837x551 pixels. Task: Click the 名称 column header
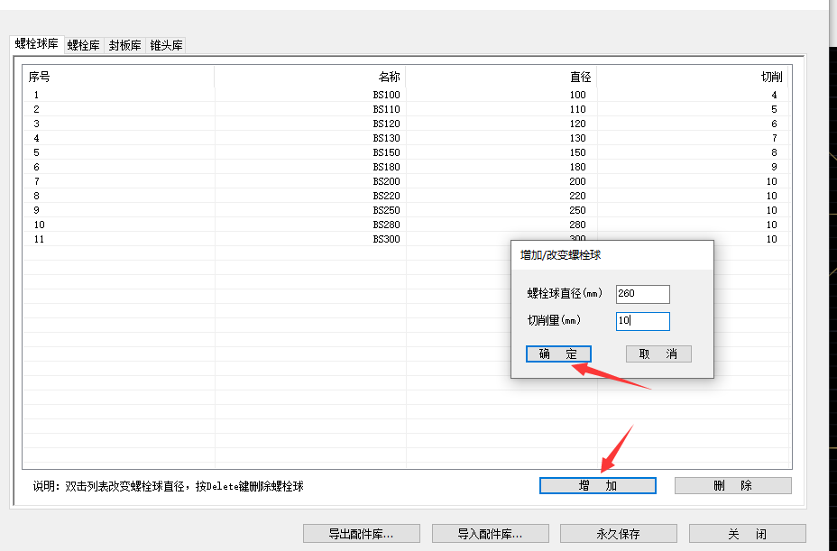point(310,77)
